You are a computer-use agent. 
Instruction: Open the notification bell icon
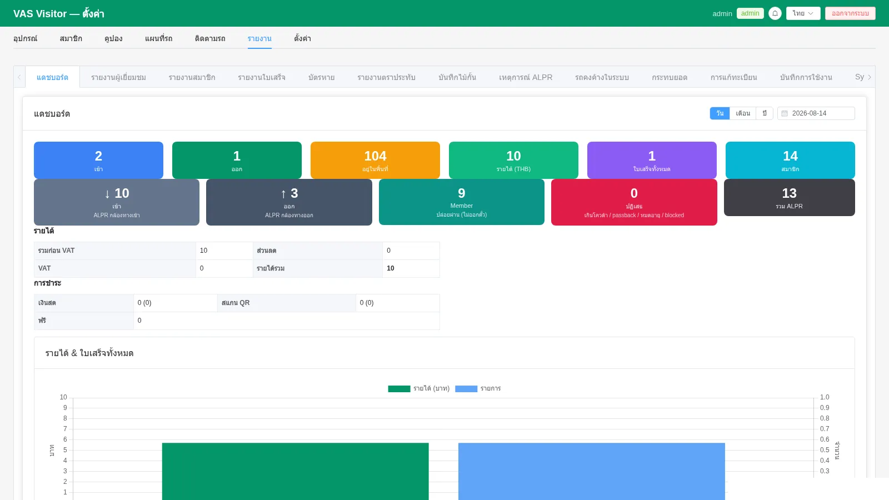(x=775, y=13)
